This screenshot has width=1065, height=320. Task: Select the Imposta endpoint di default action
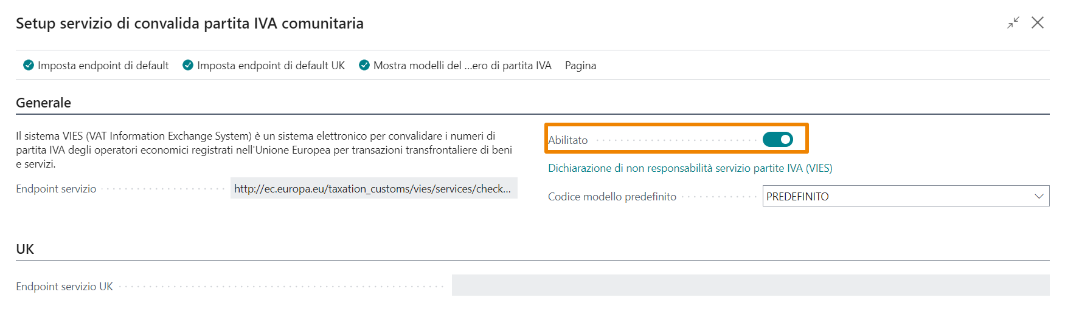coord(103,66)
